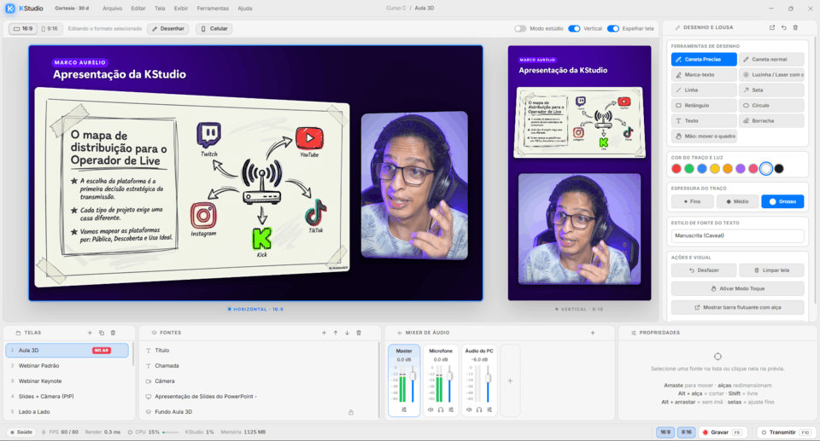Start streaming with Transmitir button

tap(786, 432)
